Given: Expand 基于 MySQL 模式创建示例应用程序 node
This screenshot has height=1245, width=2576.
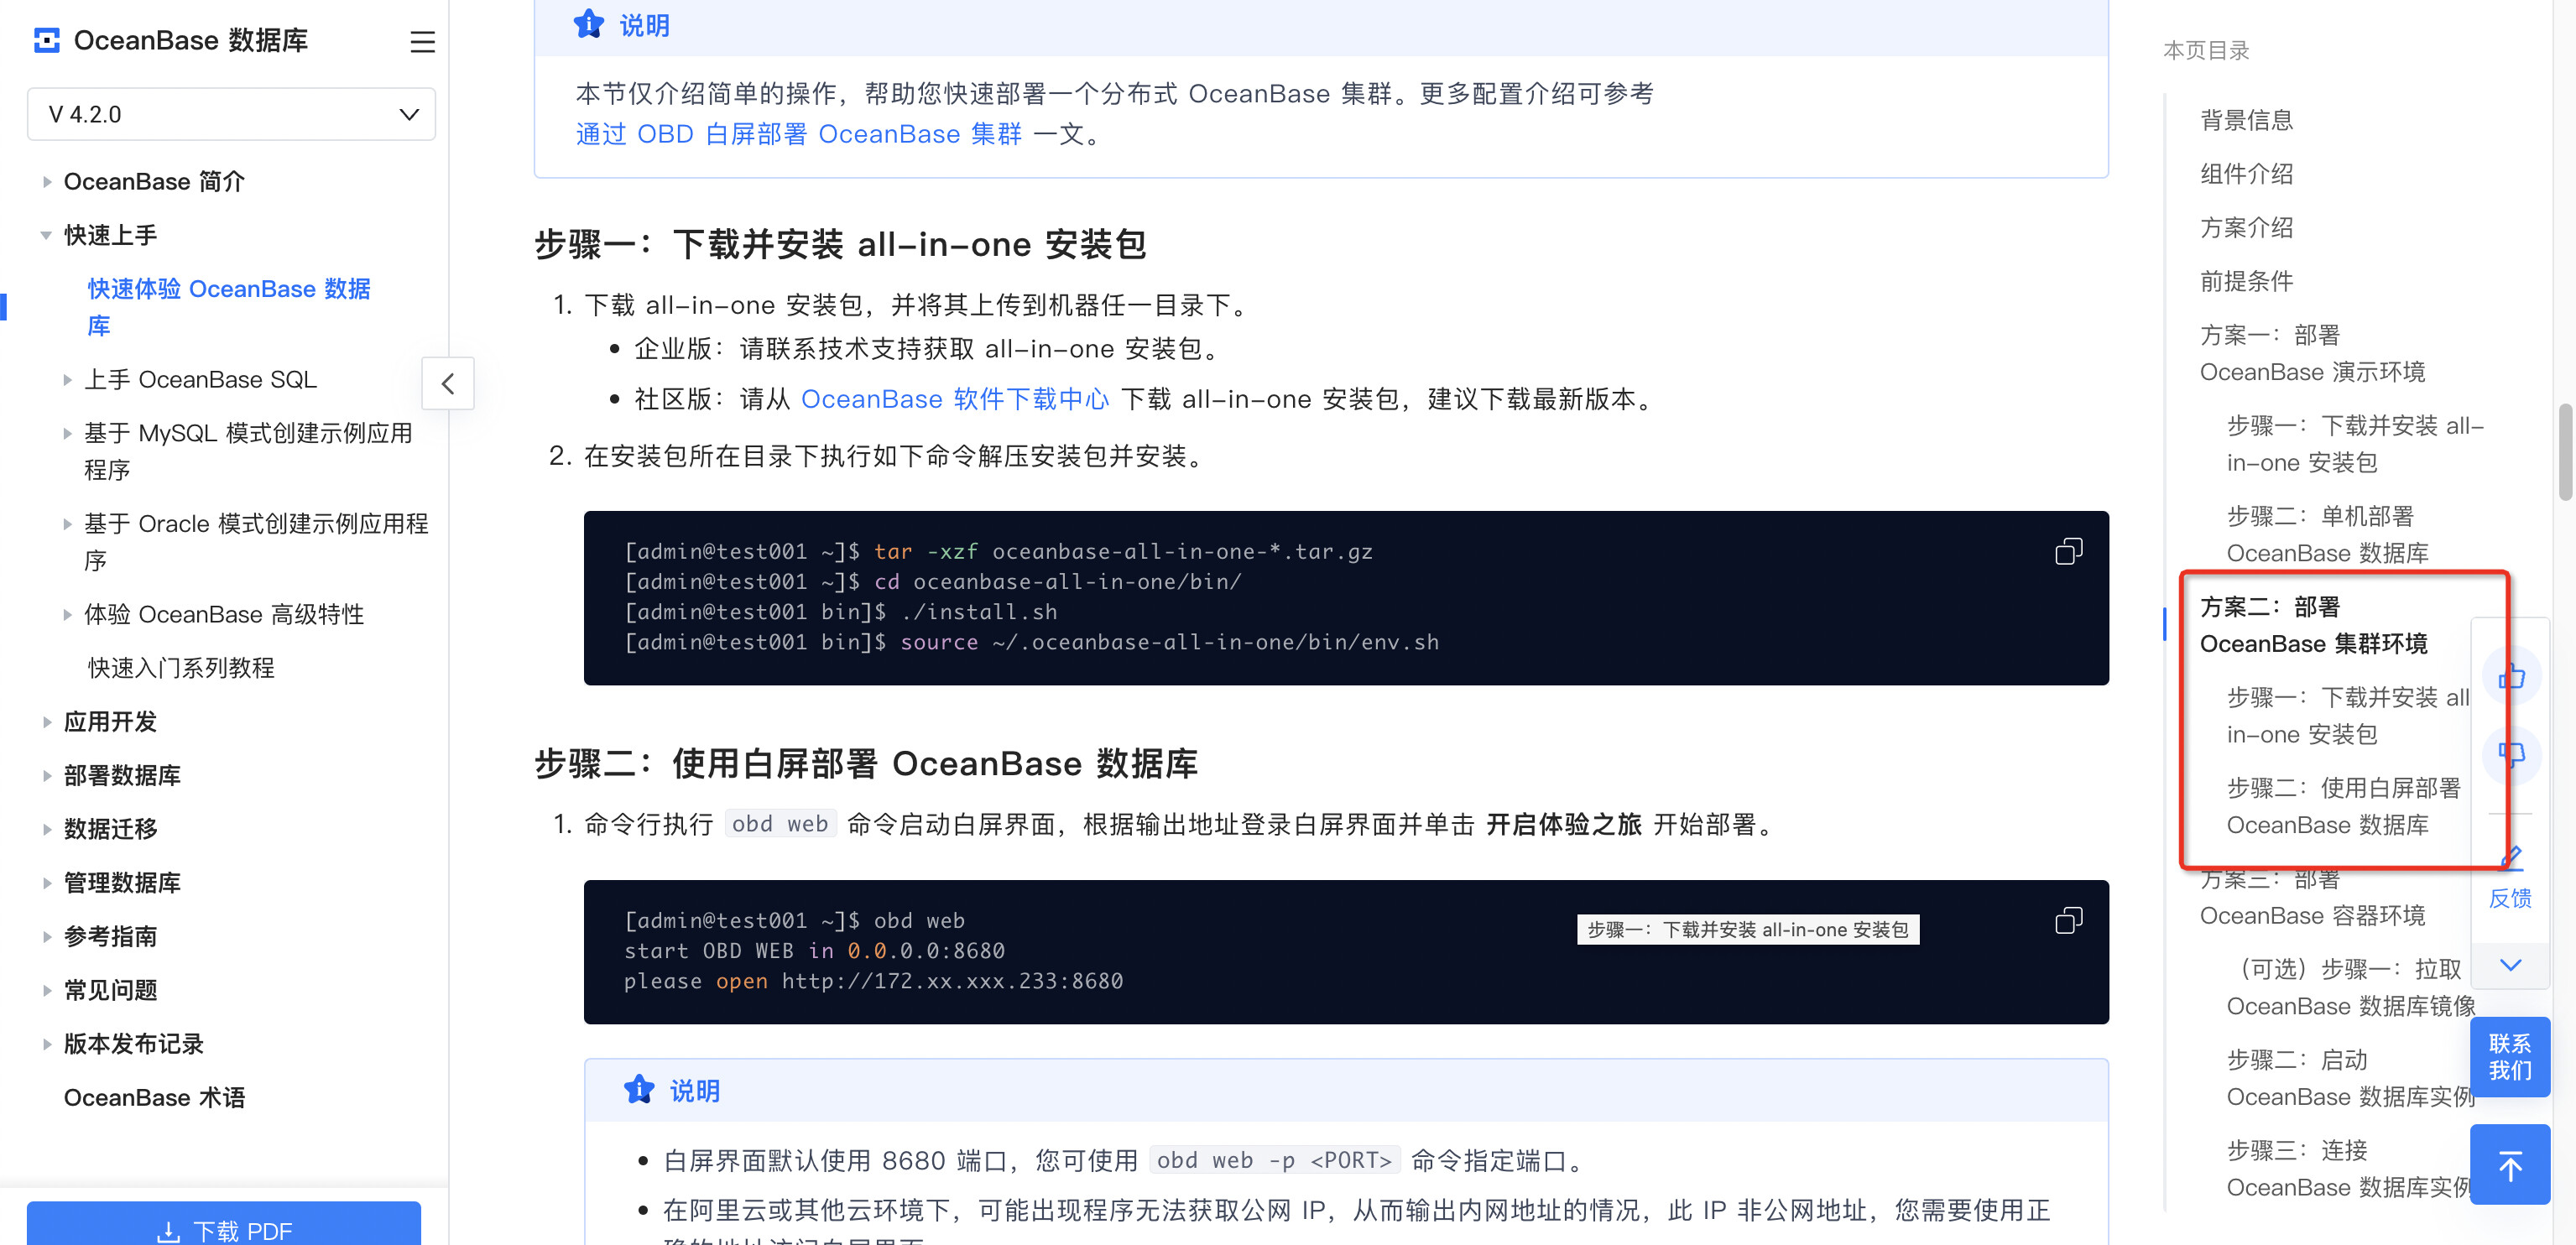Looking at the screenshot, I should click(67, 434).
